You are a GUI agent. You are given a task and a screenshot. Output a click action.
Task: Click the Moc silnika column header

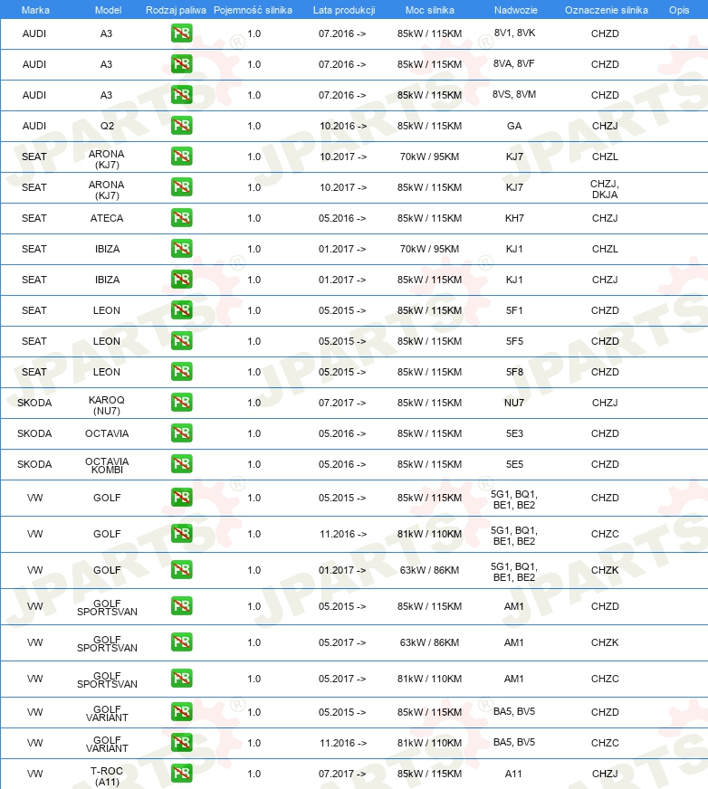pos(429,10)
